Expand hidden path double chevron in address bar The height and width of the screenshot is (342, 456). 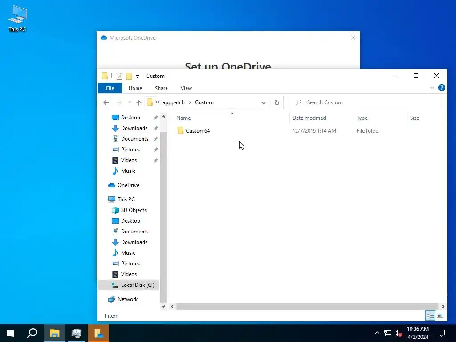click(x=157, y=102)
